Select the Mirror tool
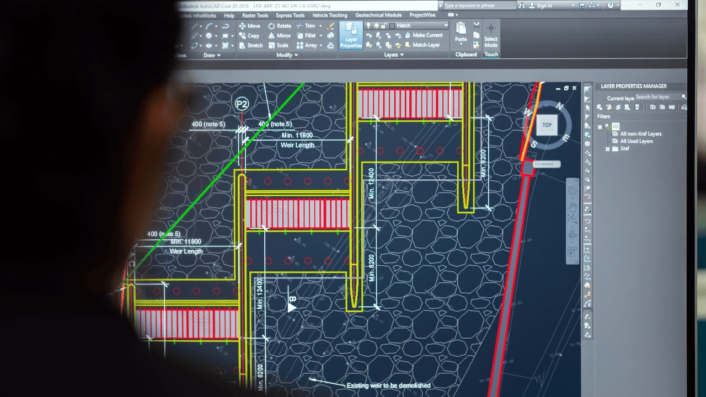Screen dimensions: 706x397 point(280,36)
